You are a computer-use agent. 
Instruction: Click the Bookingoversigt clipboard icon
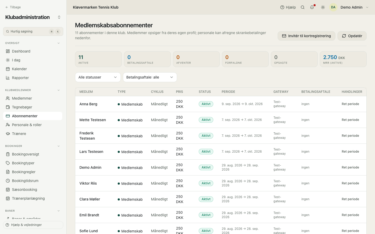point(8,154)
